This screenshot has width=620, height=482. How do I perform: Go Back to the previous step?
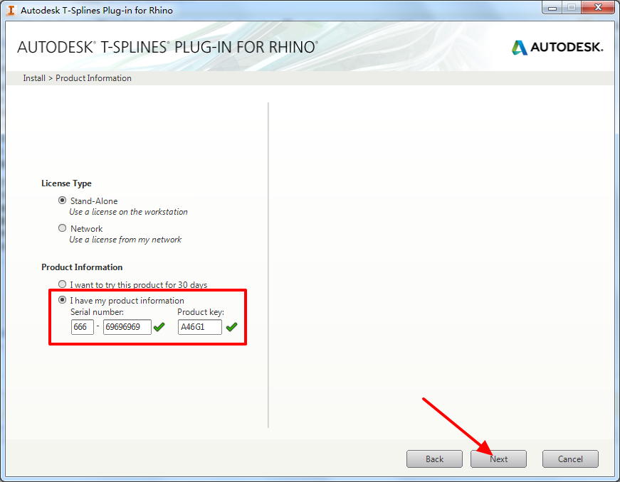434,459
